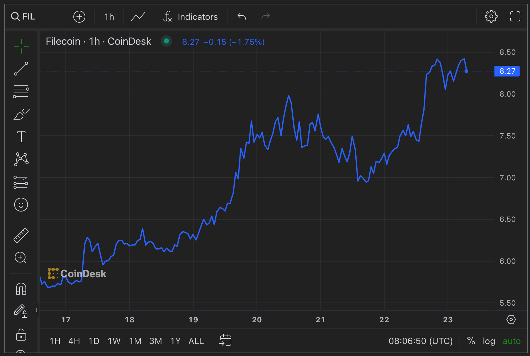
Task: Open chart settings gear
Action: pyautogui.click(x=491, y=16)
